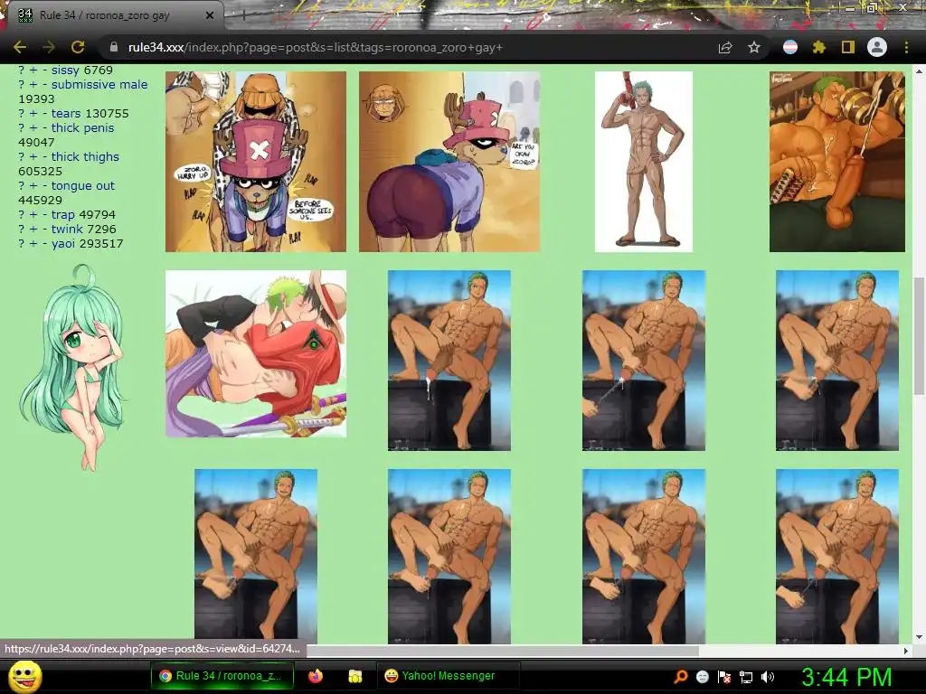Click the round face tray icon
Screen dimensions: 926x694
[x=702, y=677]
